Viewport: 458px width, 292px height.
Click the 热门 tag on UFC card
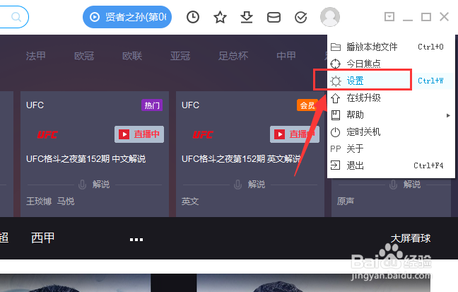[x=152, y=105]
